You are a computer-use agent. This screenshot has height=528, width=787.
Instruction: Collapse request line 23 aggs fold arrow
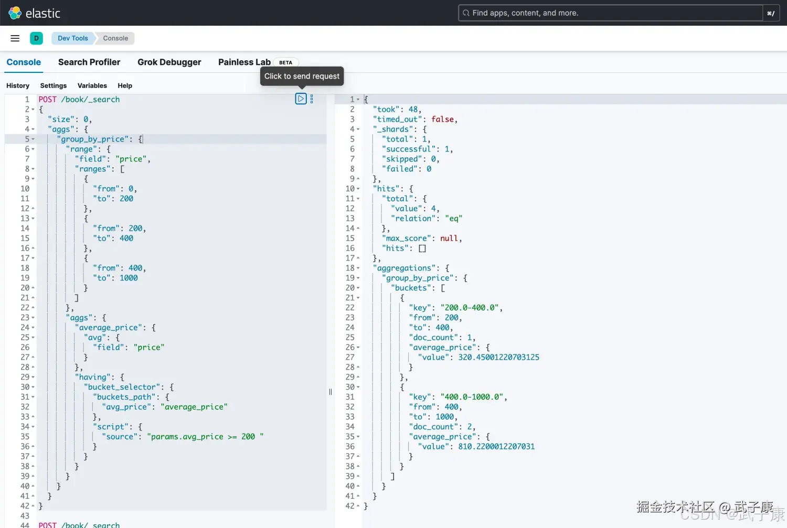click(x=33, y=318)
